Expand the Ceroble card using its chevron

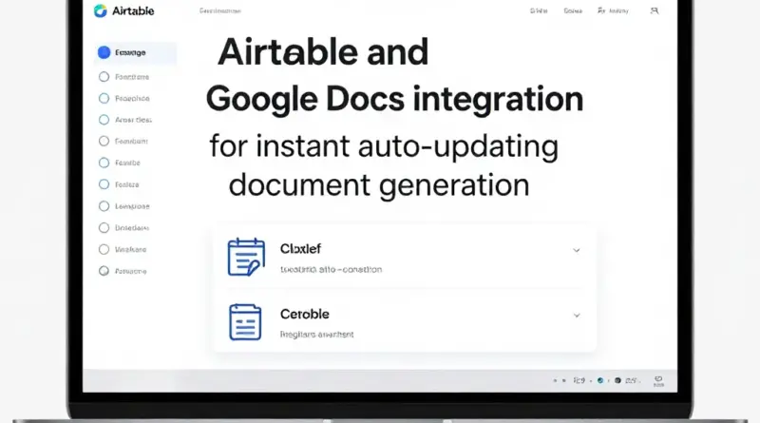[x=577, y=316]
